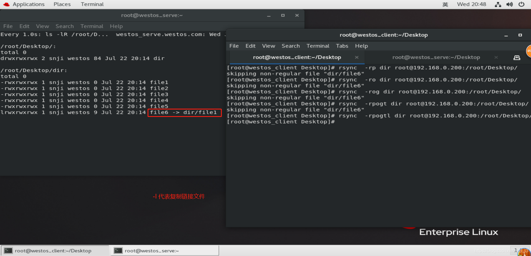Image resolution: width=531 pixels, height=256 pixels.
Task: Select taskbar item root@westos_client:~/Desktop
Action: click(55, 250)
